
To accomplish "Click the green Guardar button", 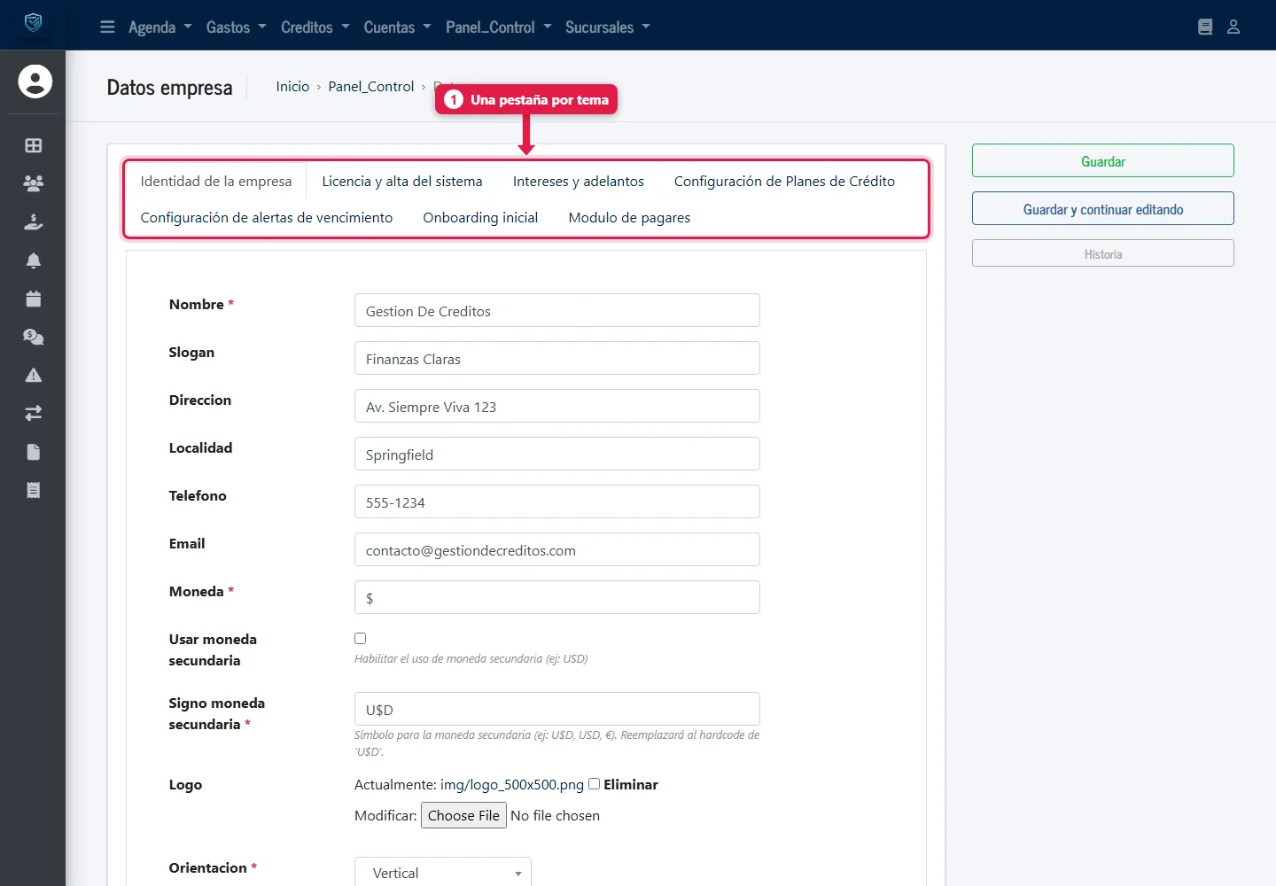I will point(1103,160).
